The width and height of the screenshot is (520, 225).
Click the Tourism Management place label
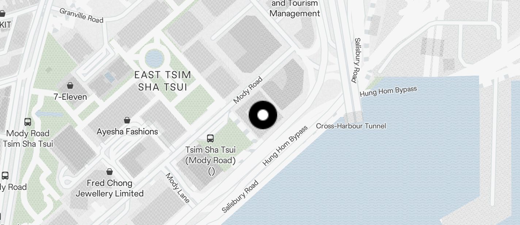click(x=295, y=9)
